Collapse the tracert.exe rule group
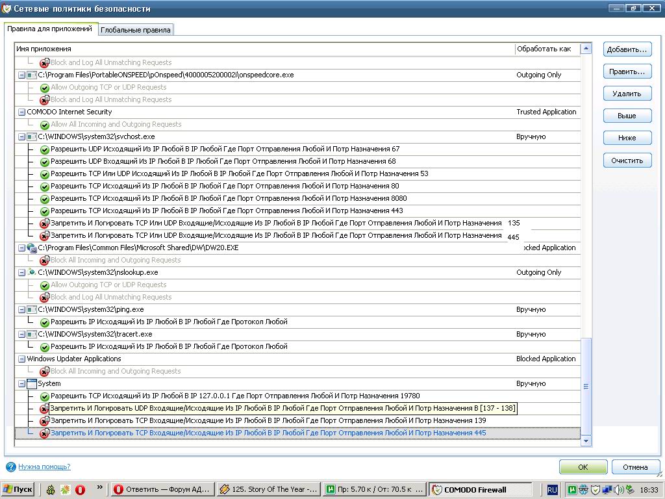Viewport: 665px width, 499px height. tap(21, 334)
